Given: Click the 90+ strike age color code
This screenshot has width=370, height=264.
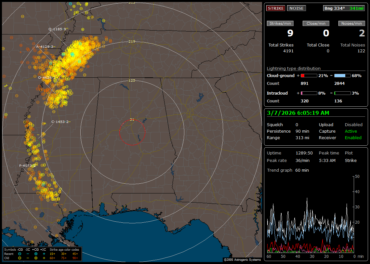Looking at the screenshot, I should 74,257.
